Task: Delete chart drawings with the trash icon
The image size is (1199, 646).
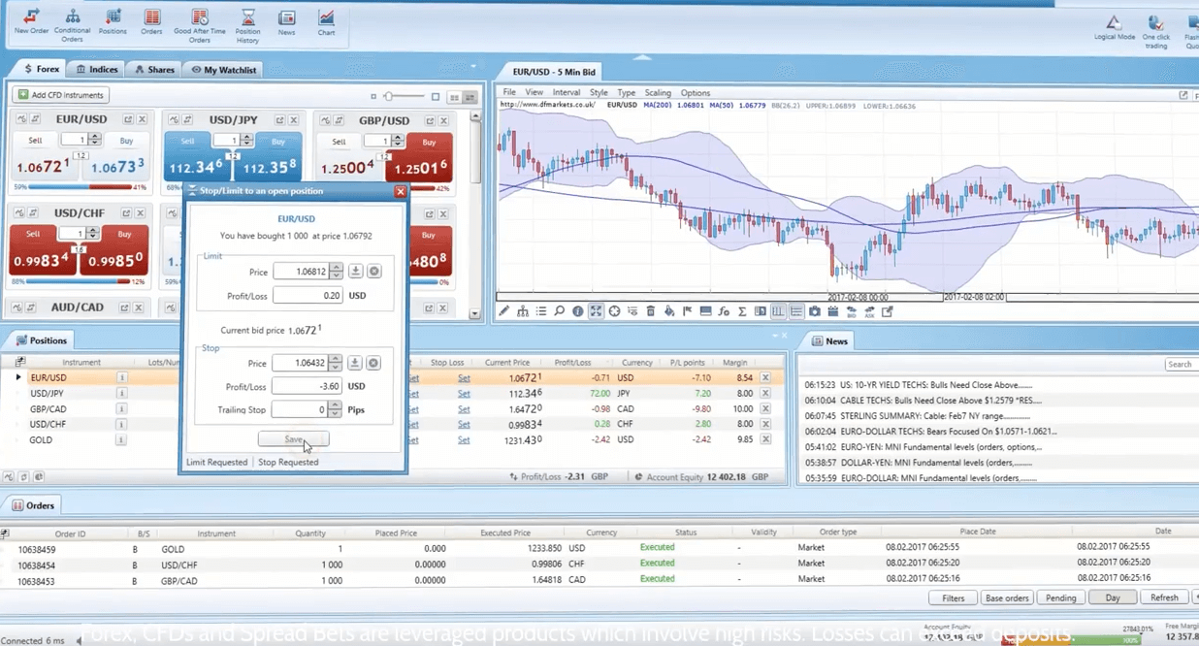Action: [x=649, y=311]
